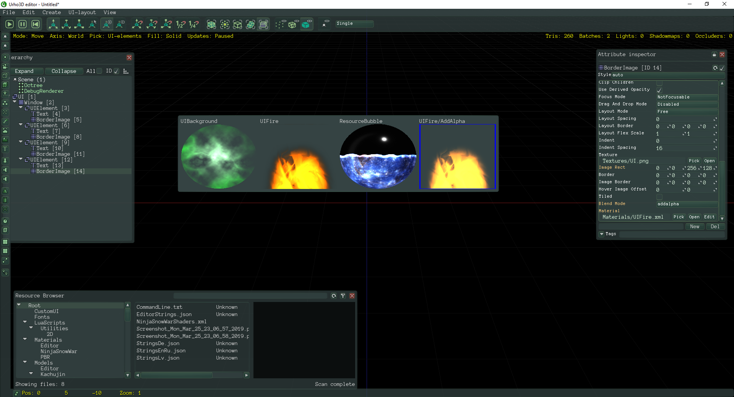Set fill mode to Point
This screenshot has width=734, height=397.
(x=280, y=24)
